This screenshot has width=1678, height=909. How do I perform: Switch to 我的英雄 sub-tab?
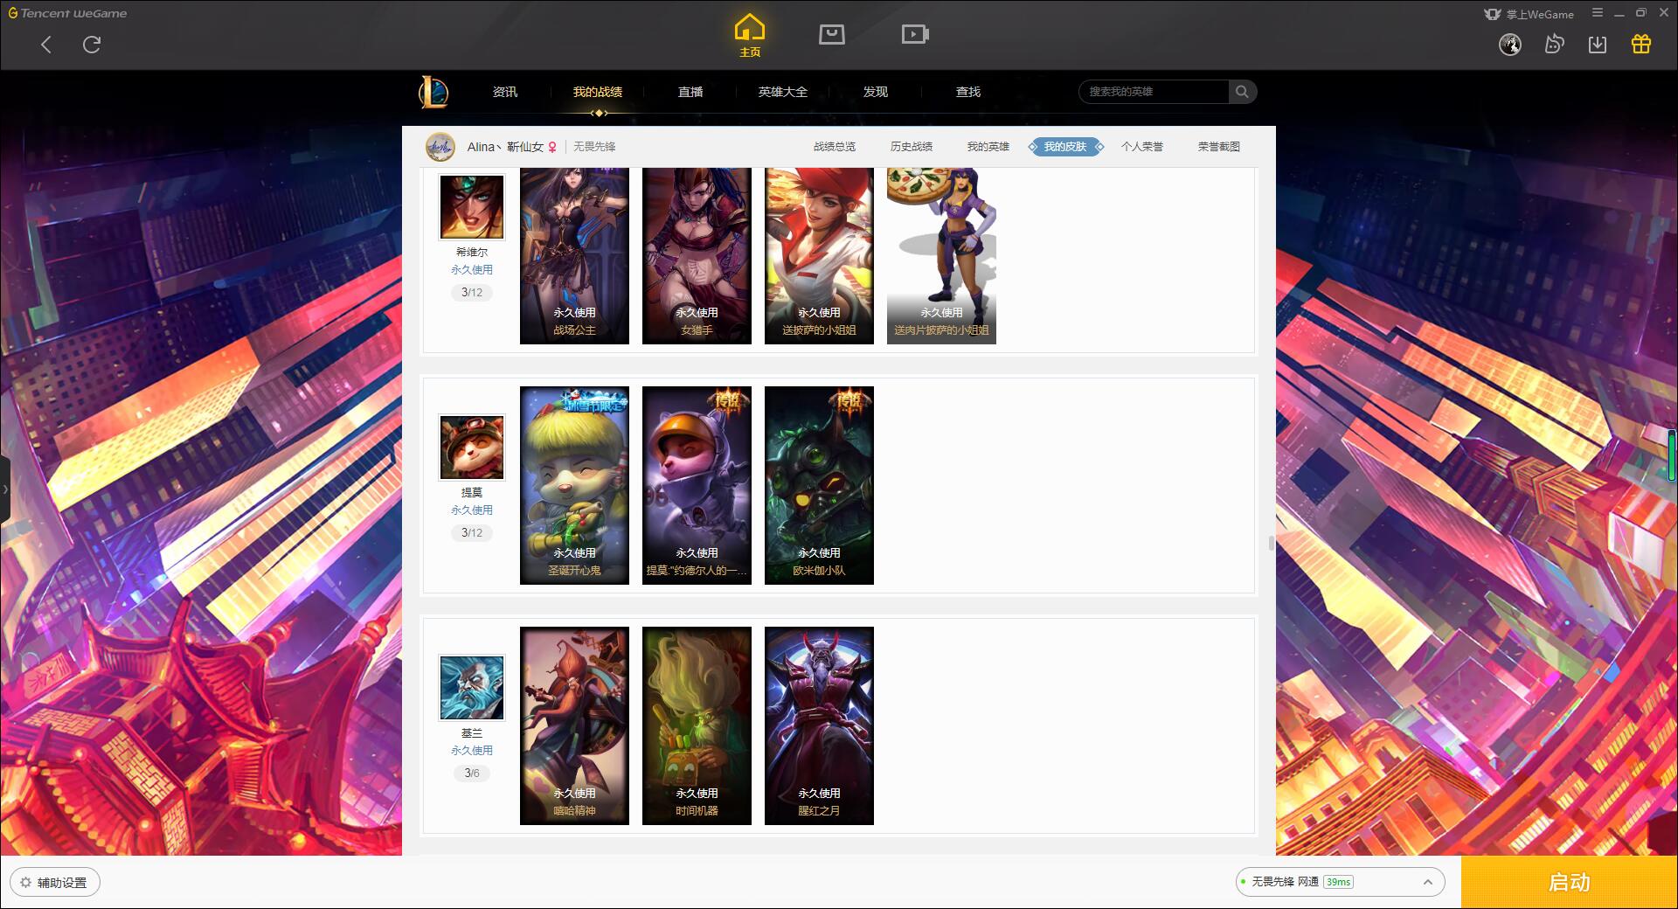click(x=988, y=147)
